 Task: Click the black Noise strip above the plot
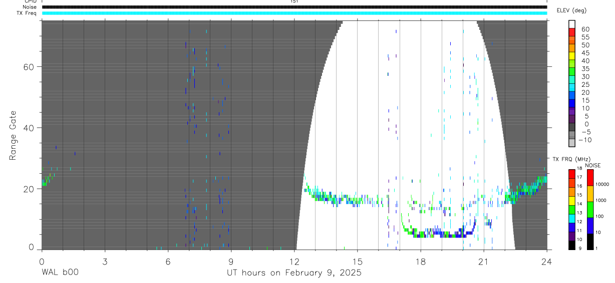tap(294, 7)
